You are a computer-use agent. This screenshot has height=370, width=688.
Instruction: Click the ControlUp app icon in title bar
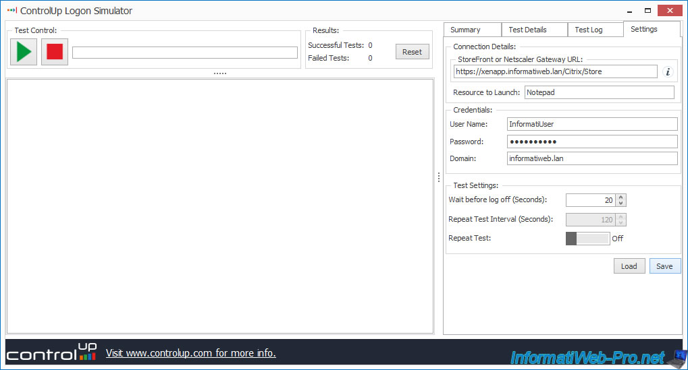[12, 11]
